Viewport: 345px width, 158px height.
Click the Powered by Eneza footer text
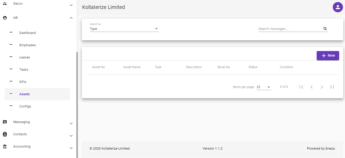click(321, 149)
